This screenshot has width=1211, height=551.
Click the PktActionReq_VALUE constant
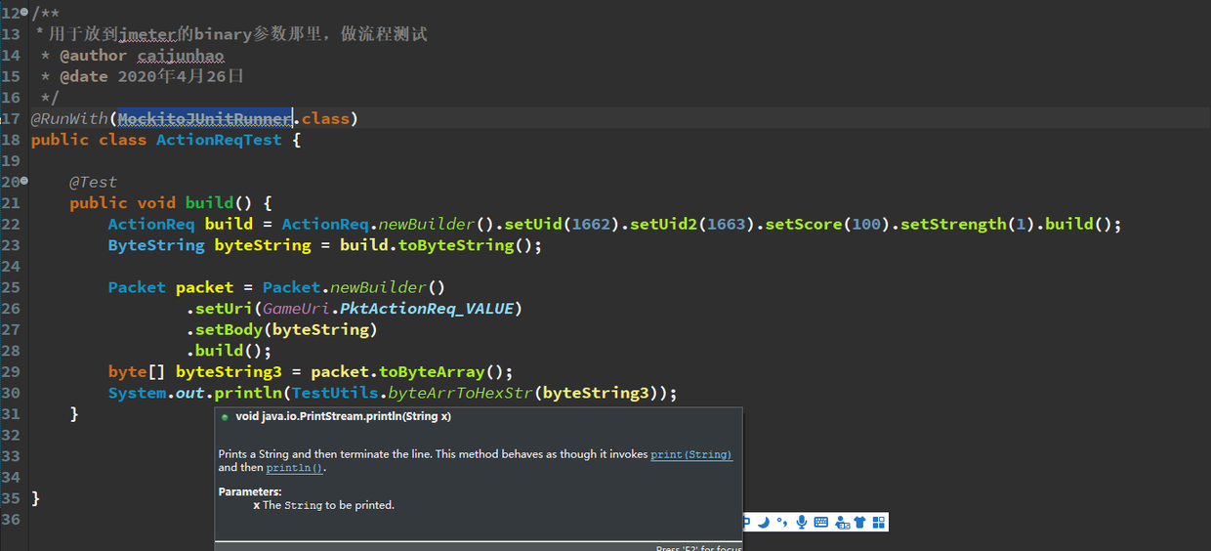[x=427, y=309]
